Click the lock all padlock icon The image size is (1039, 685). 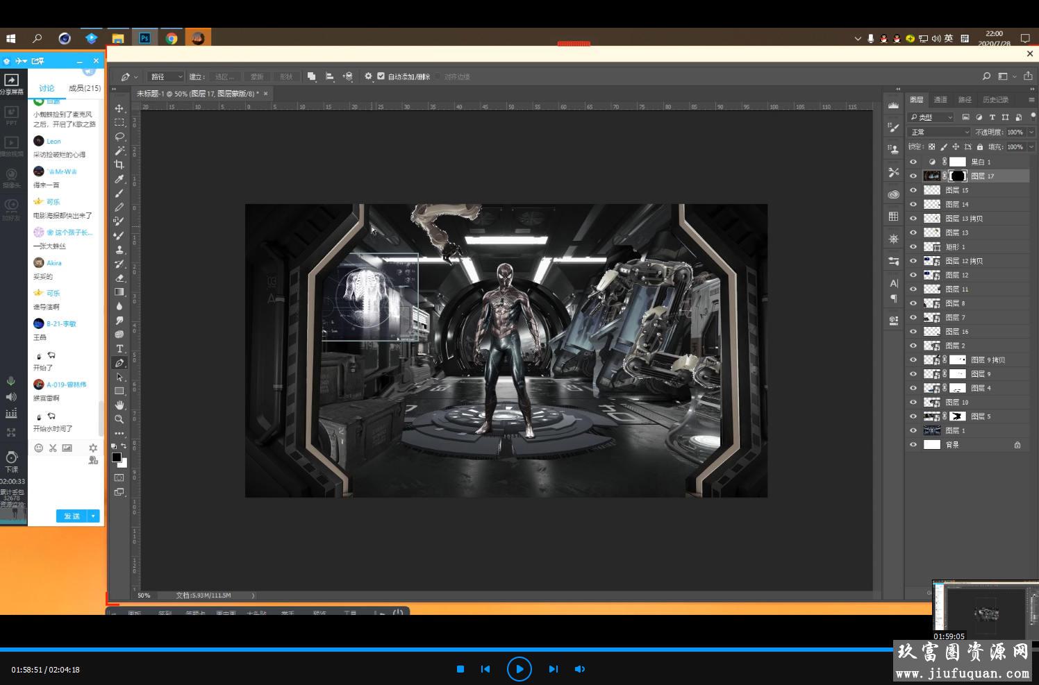[980, 147]
